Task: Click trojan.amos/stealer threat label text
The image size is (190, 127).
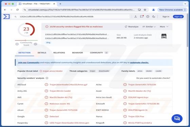Action: coord(53,71)
